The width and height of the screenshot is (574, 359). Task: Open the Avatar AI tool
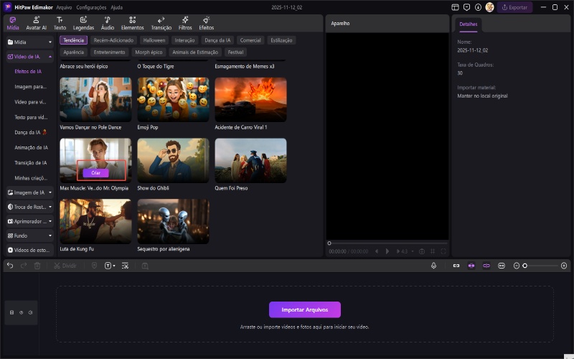click(x=36, y=23)
